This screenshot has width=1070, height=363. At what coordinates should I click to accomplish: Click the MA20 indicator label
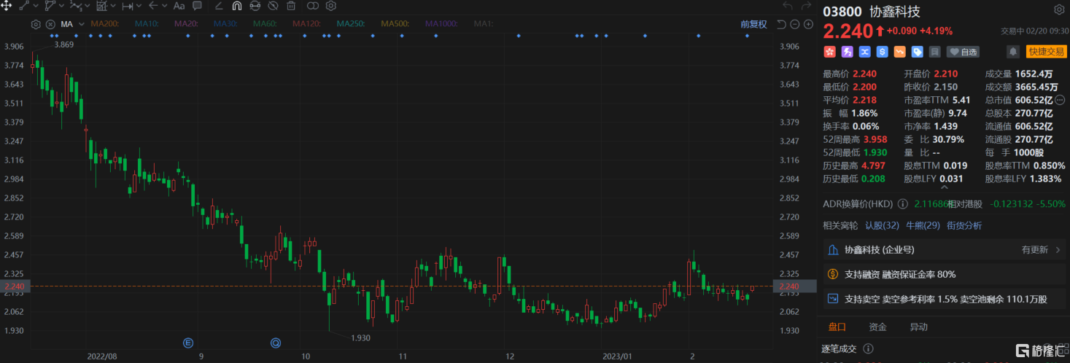[x=186, y=24]
